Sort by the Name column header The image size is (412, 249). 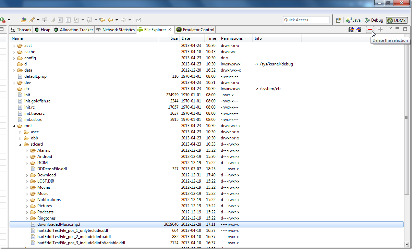[85, 38]
